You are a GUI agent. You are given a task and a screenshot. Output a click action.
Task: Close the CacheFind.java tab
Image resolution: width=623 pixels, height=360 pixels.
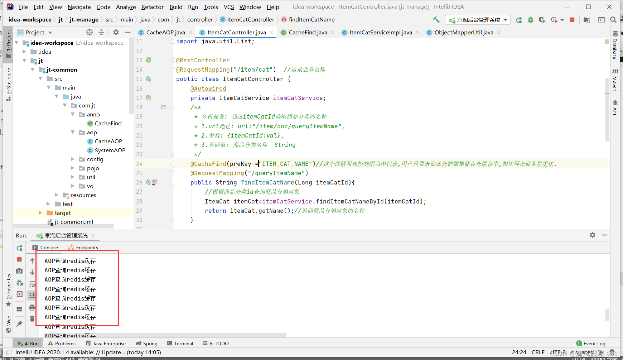[x=332, y=32]
